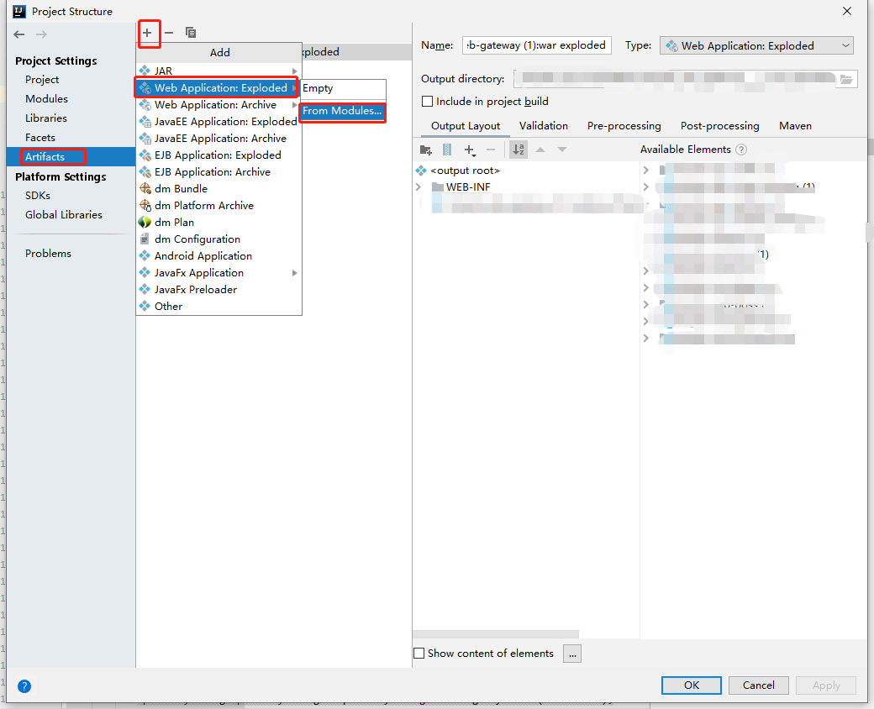Click the Add artifact plus icon
This screenshot has height=709, width=874.
click(147, 33)
